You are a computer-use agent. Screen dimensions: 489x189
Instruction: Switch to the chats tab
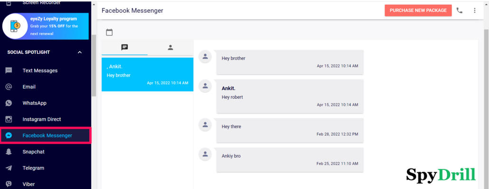point(124,47)
